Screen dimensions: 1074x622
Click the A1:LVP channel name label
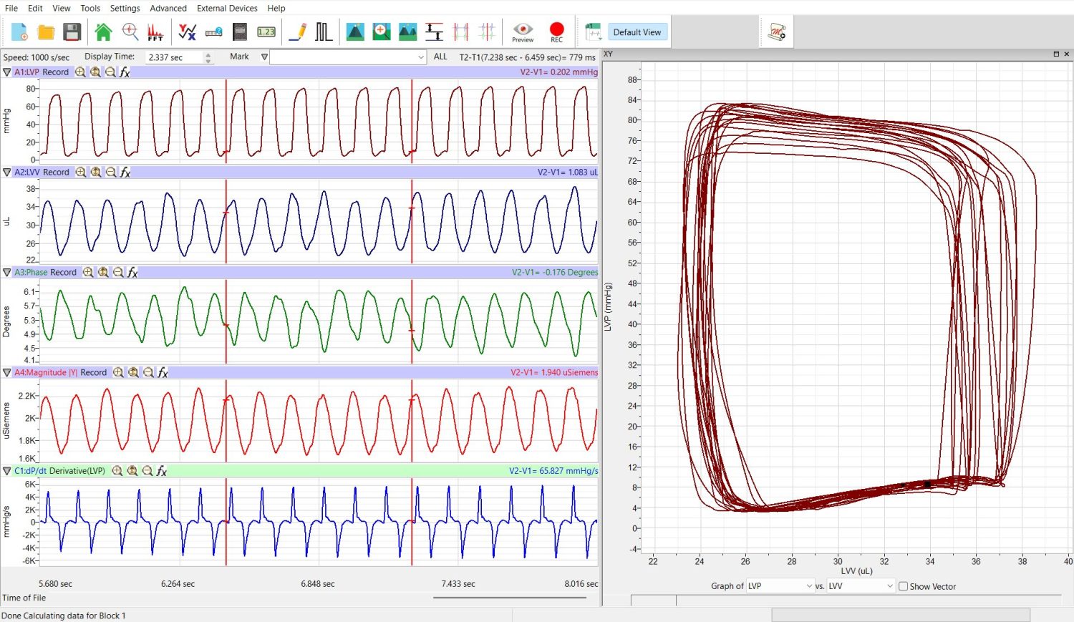tap(27, 72)
